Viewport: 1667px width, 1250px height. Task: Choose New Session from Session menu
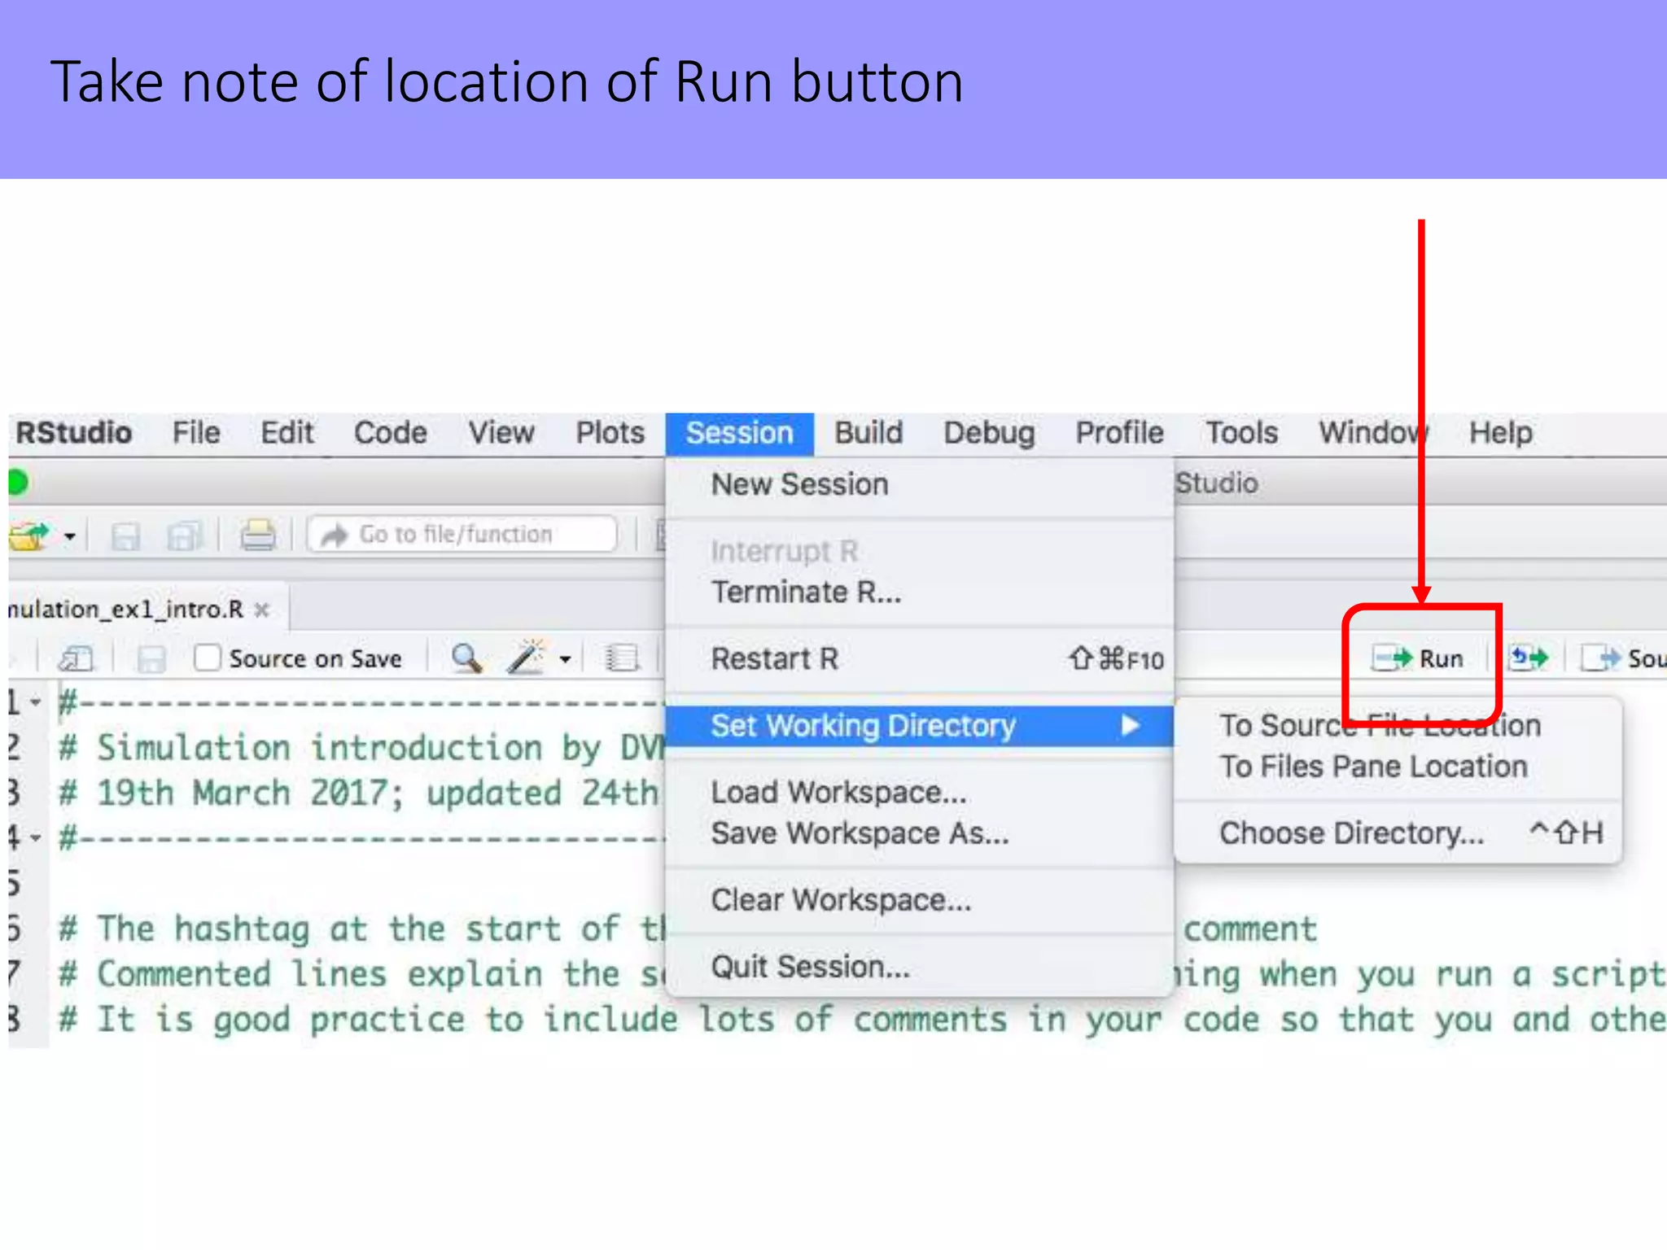920,485
